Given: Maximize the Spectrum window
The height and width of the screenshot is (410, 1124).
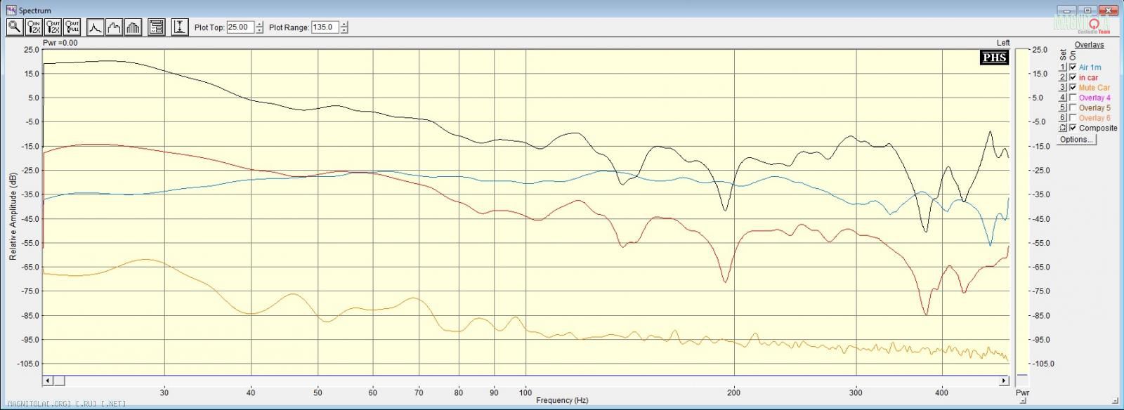Looking at the screenshot, I should [x=1087, y=10].
